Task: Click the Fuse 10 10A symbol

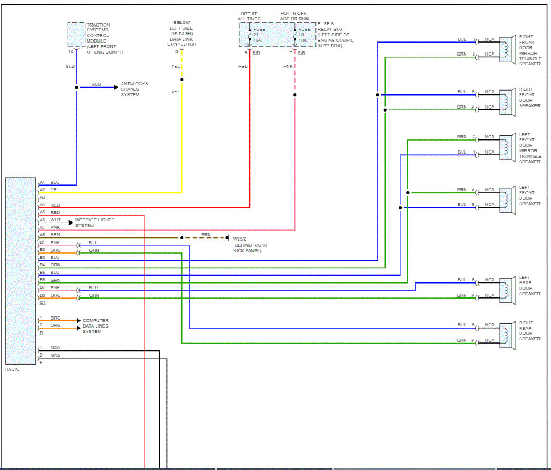Action: (x=294, y=35)
